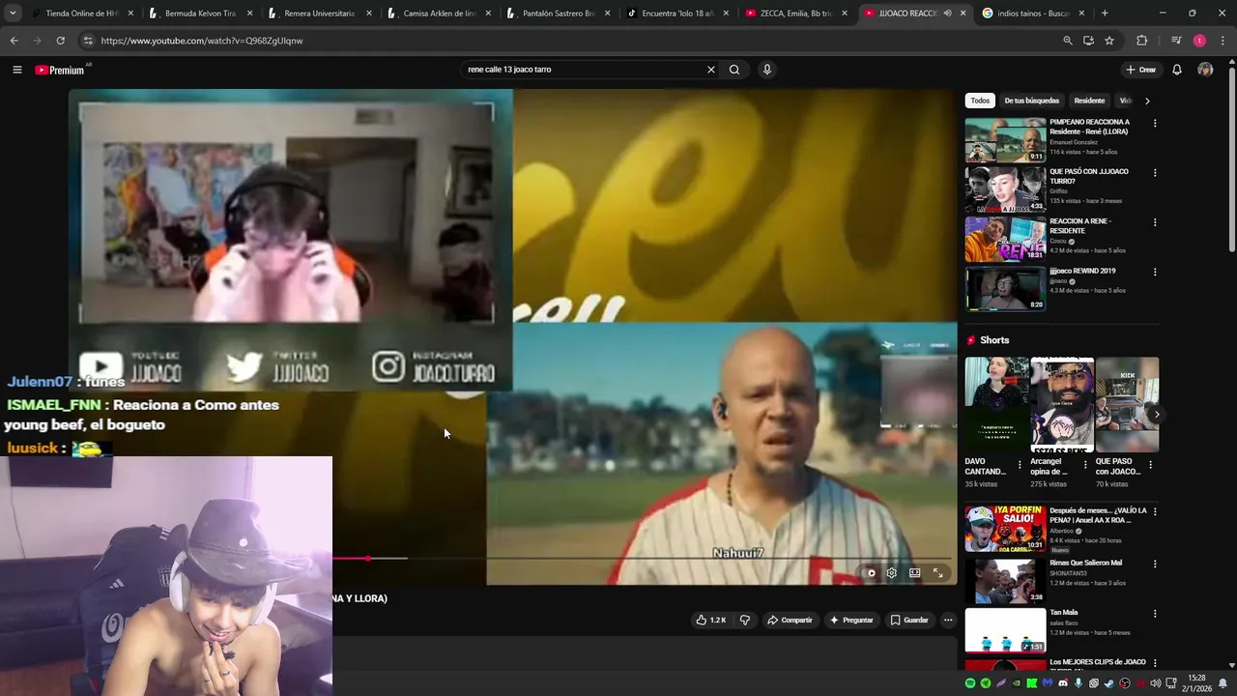Screen dimensions: 1237x696
Task: Open Spotify from the taskbar tray
Action: point(969,683)
